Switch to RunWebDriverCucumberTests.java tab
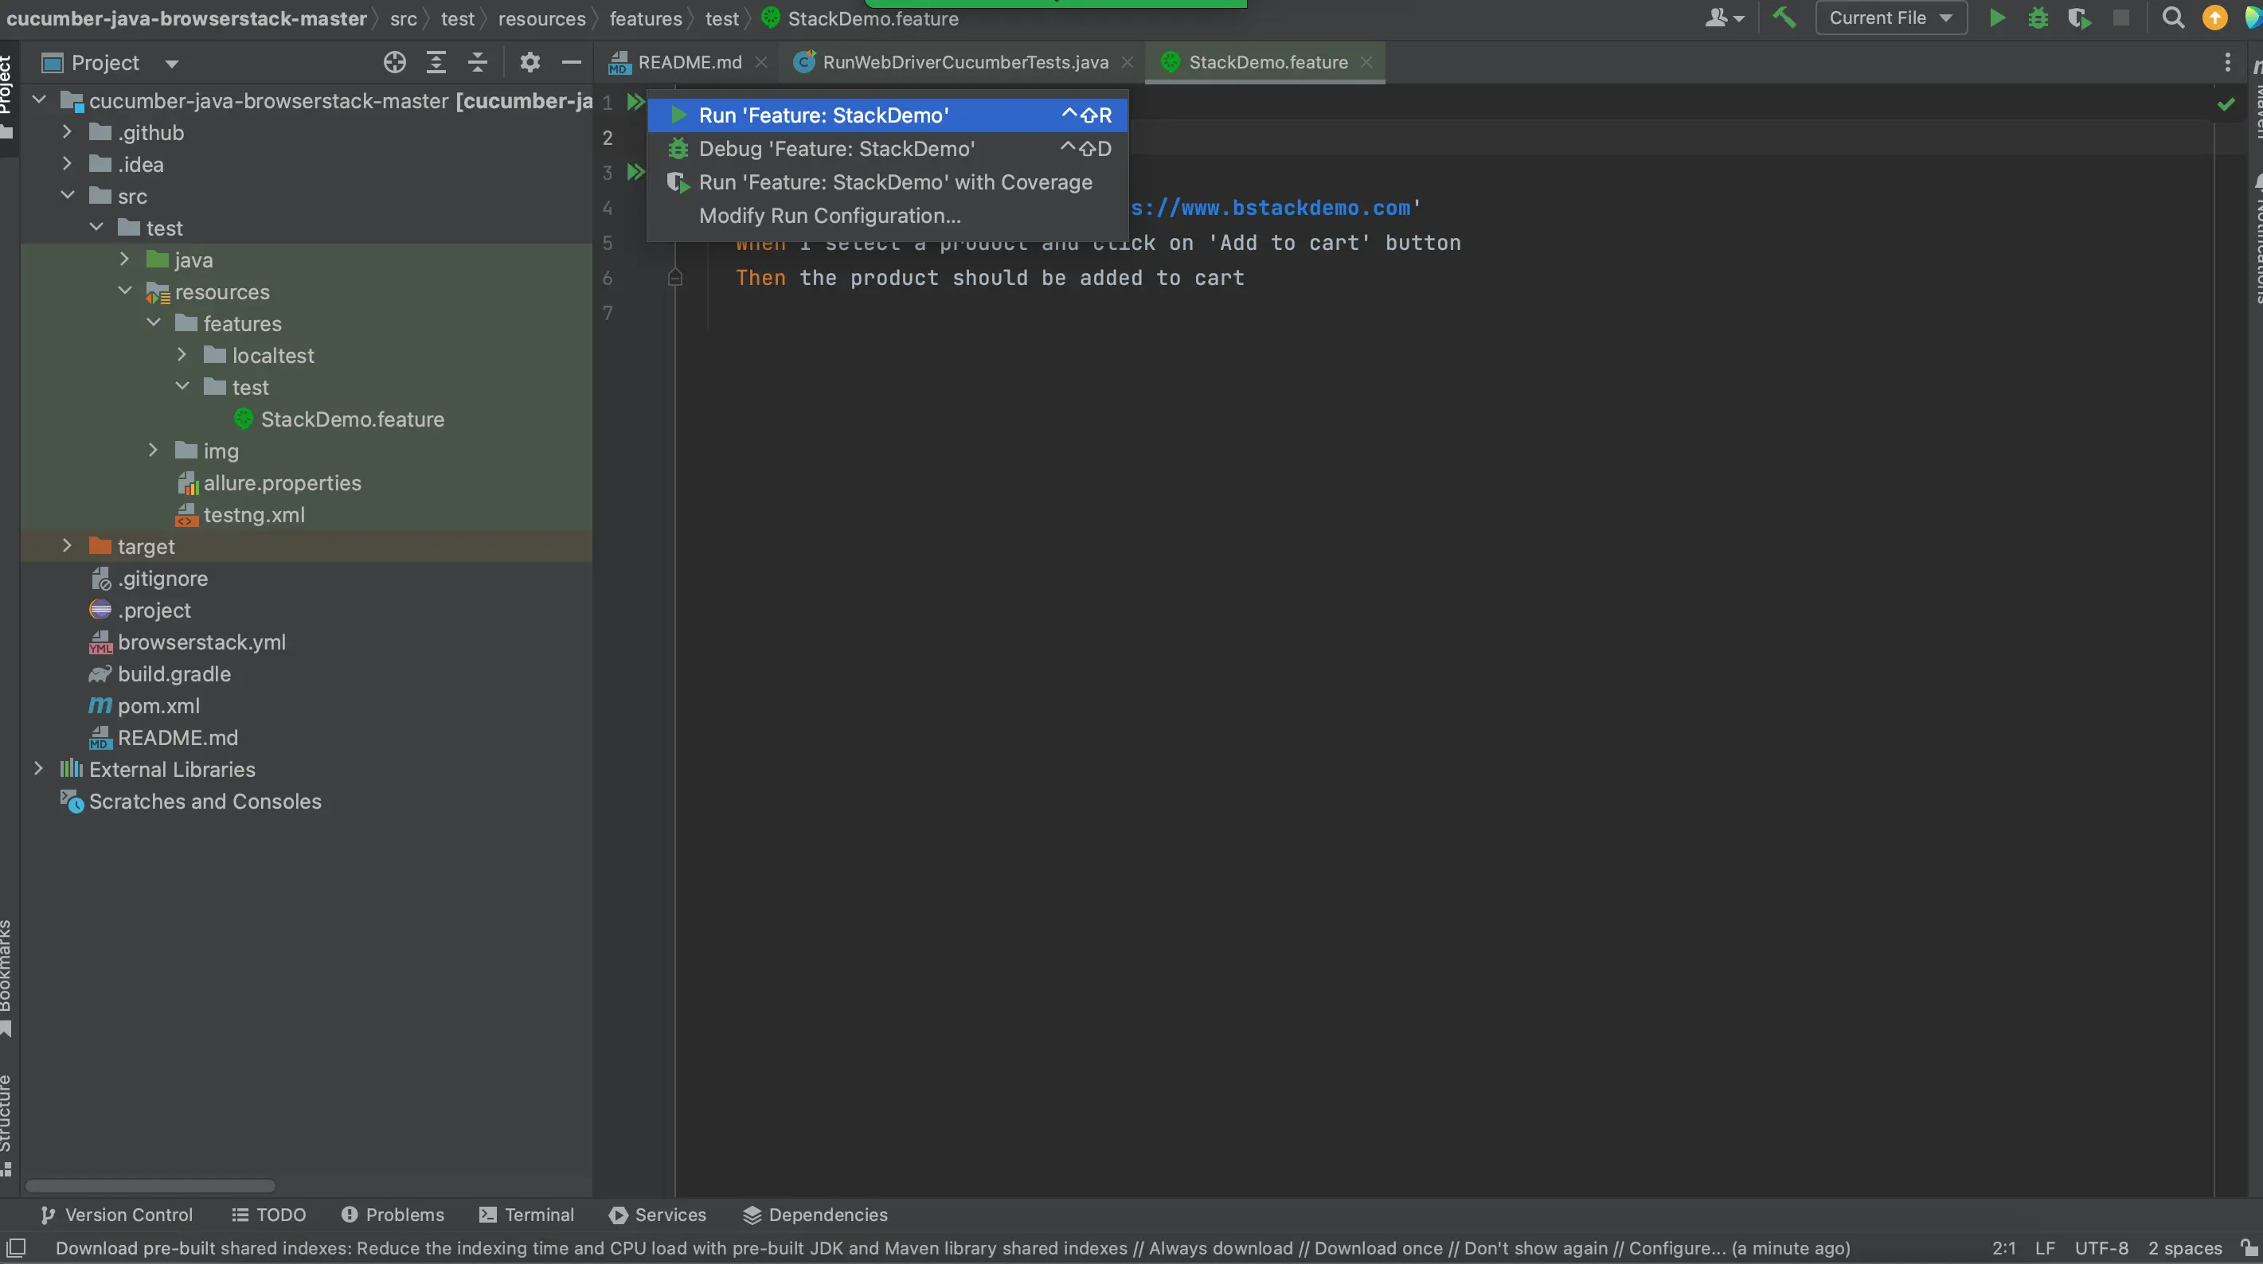This screenshot has width=2263, height=1264. tap(964, 62)
